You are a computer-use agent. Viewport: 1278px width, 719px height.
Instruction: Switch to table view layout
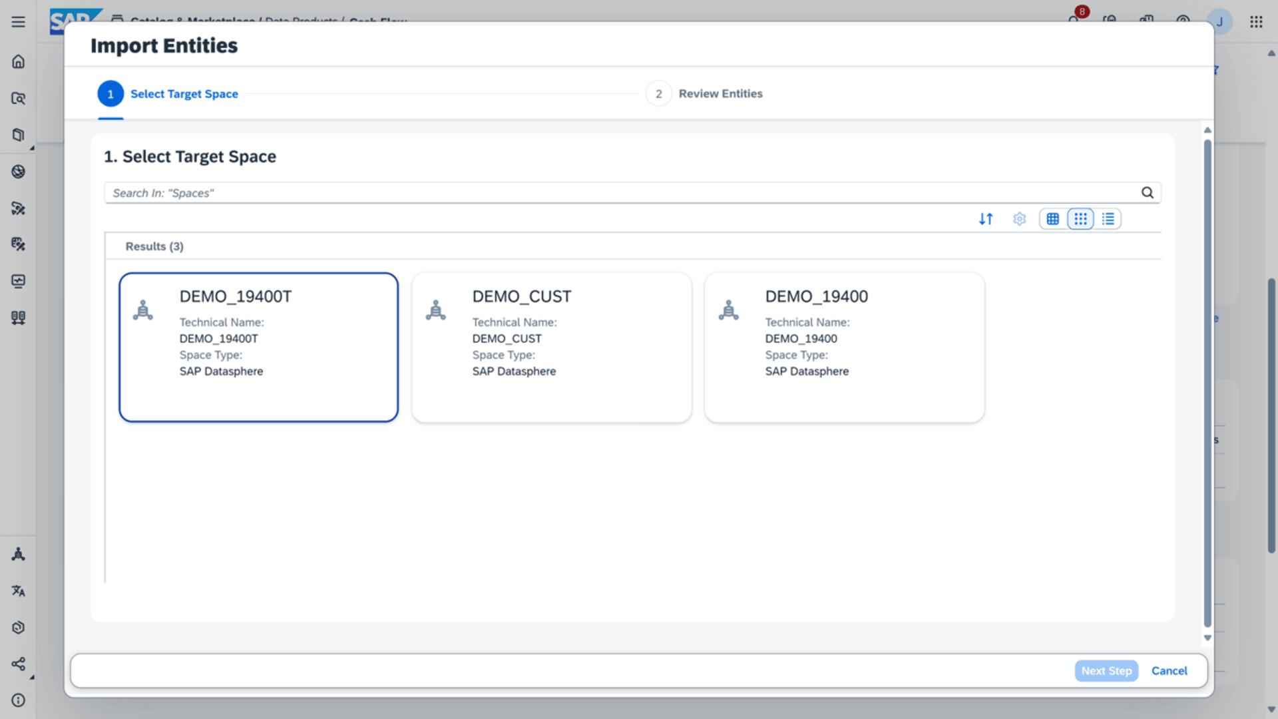pos(1052,219)
